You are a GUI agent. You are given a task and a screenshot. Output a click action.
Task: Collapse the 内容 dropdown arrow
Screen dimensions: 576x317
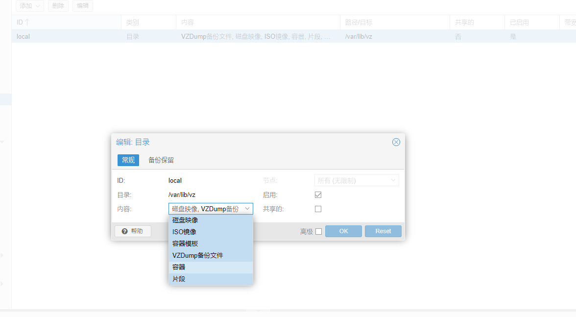coord(247,209)
